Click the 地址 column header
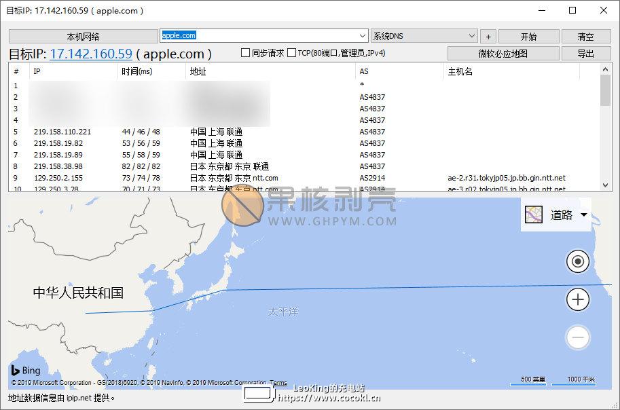Screen dimensions: 620x410 (270, 71)
